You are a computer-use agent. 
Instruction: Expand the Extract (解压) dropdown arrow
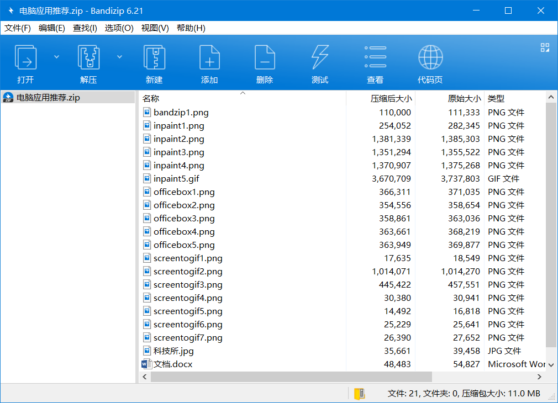[x=119, y=57]
